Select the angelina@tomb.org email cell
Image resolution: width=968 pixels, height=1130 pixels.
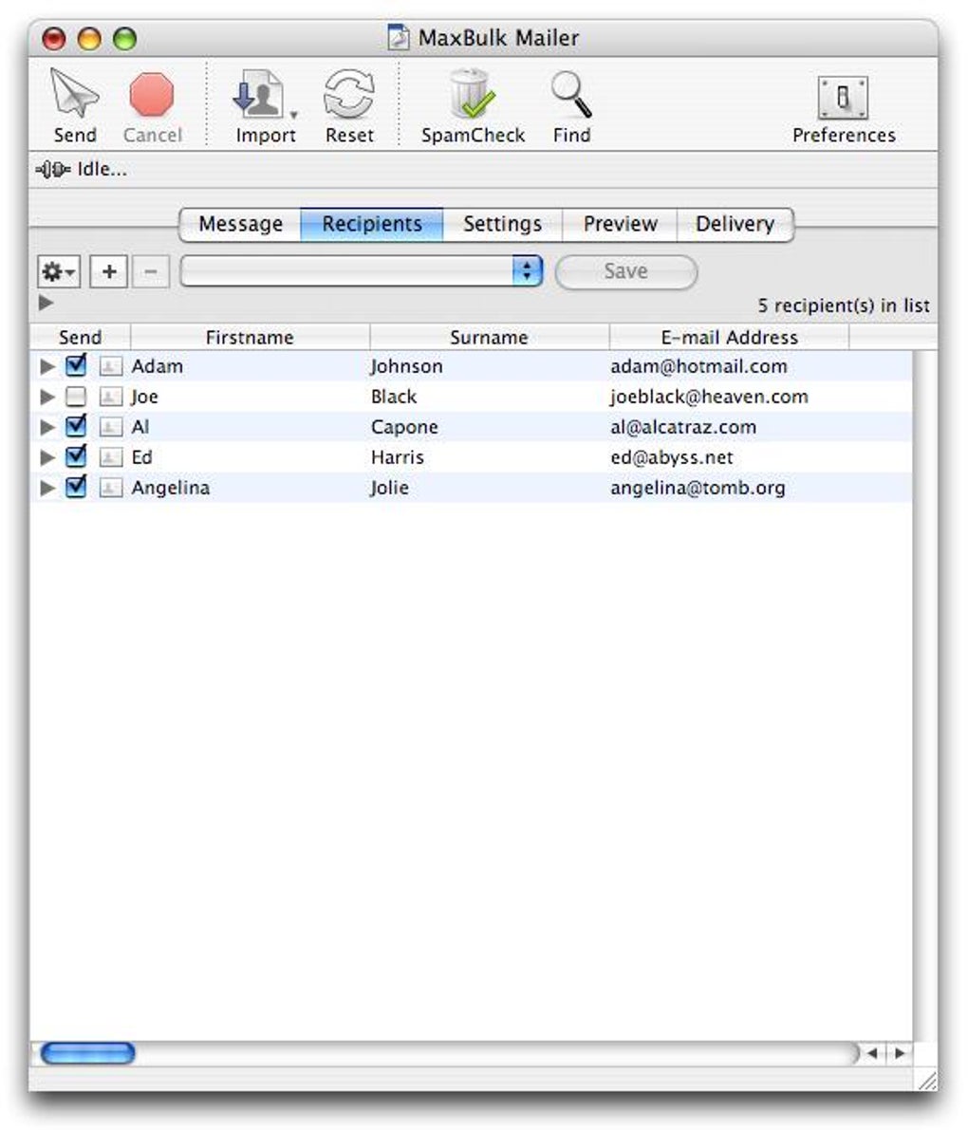pos(698,488)
